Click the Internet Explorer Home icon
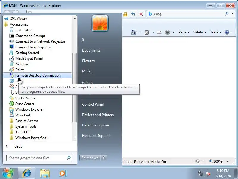Viewport: 238px width, 179px height. click(x=134, y=32)
